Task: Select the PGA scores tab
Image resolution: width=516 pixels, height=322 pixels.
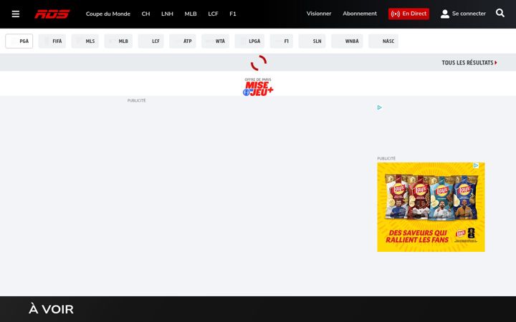Action: 19,41
